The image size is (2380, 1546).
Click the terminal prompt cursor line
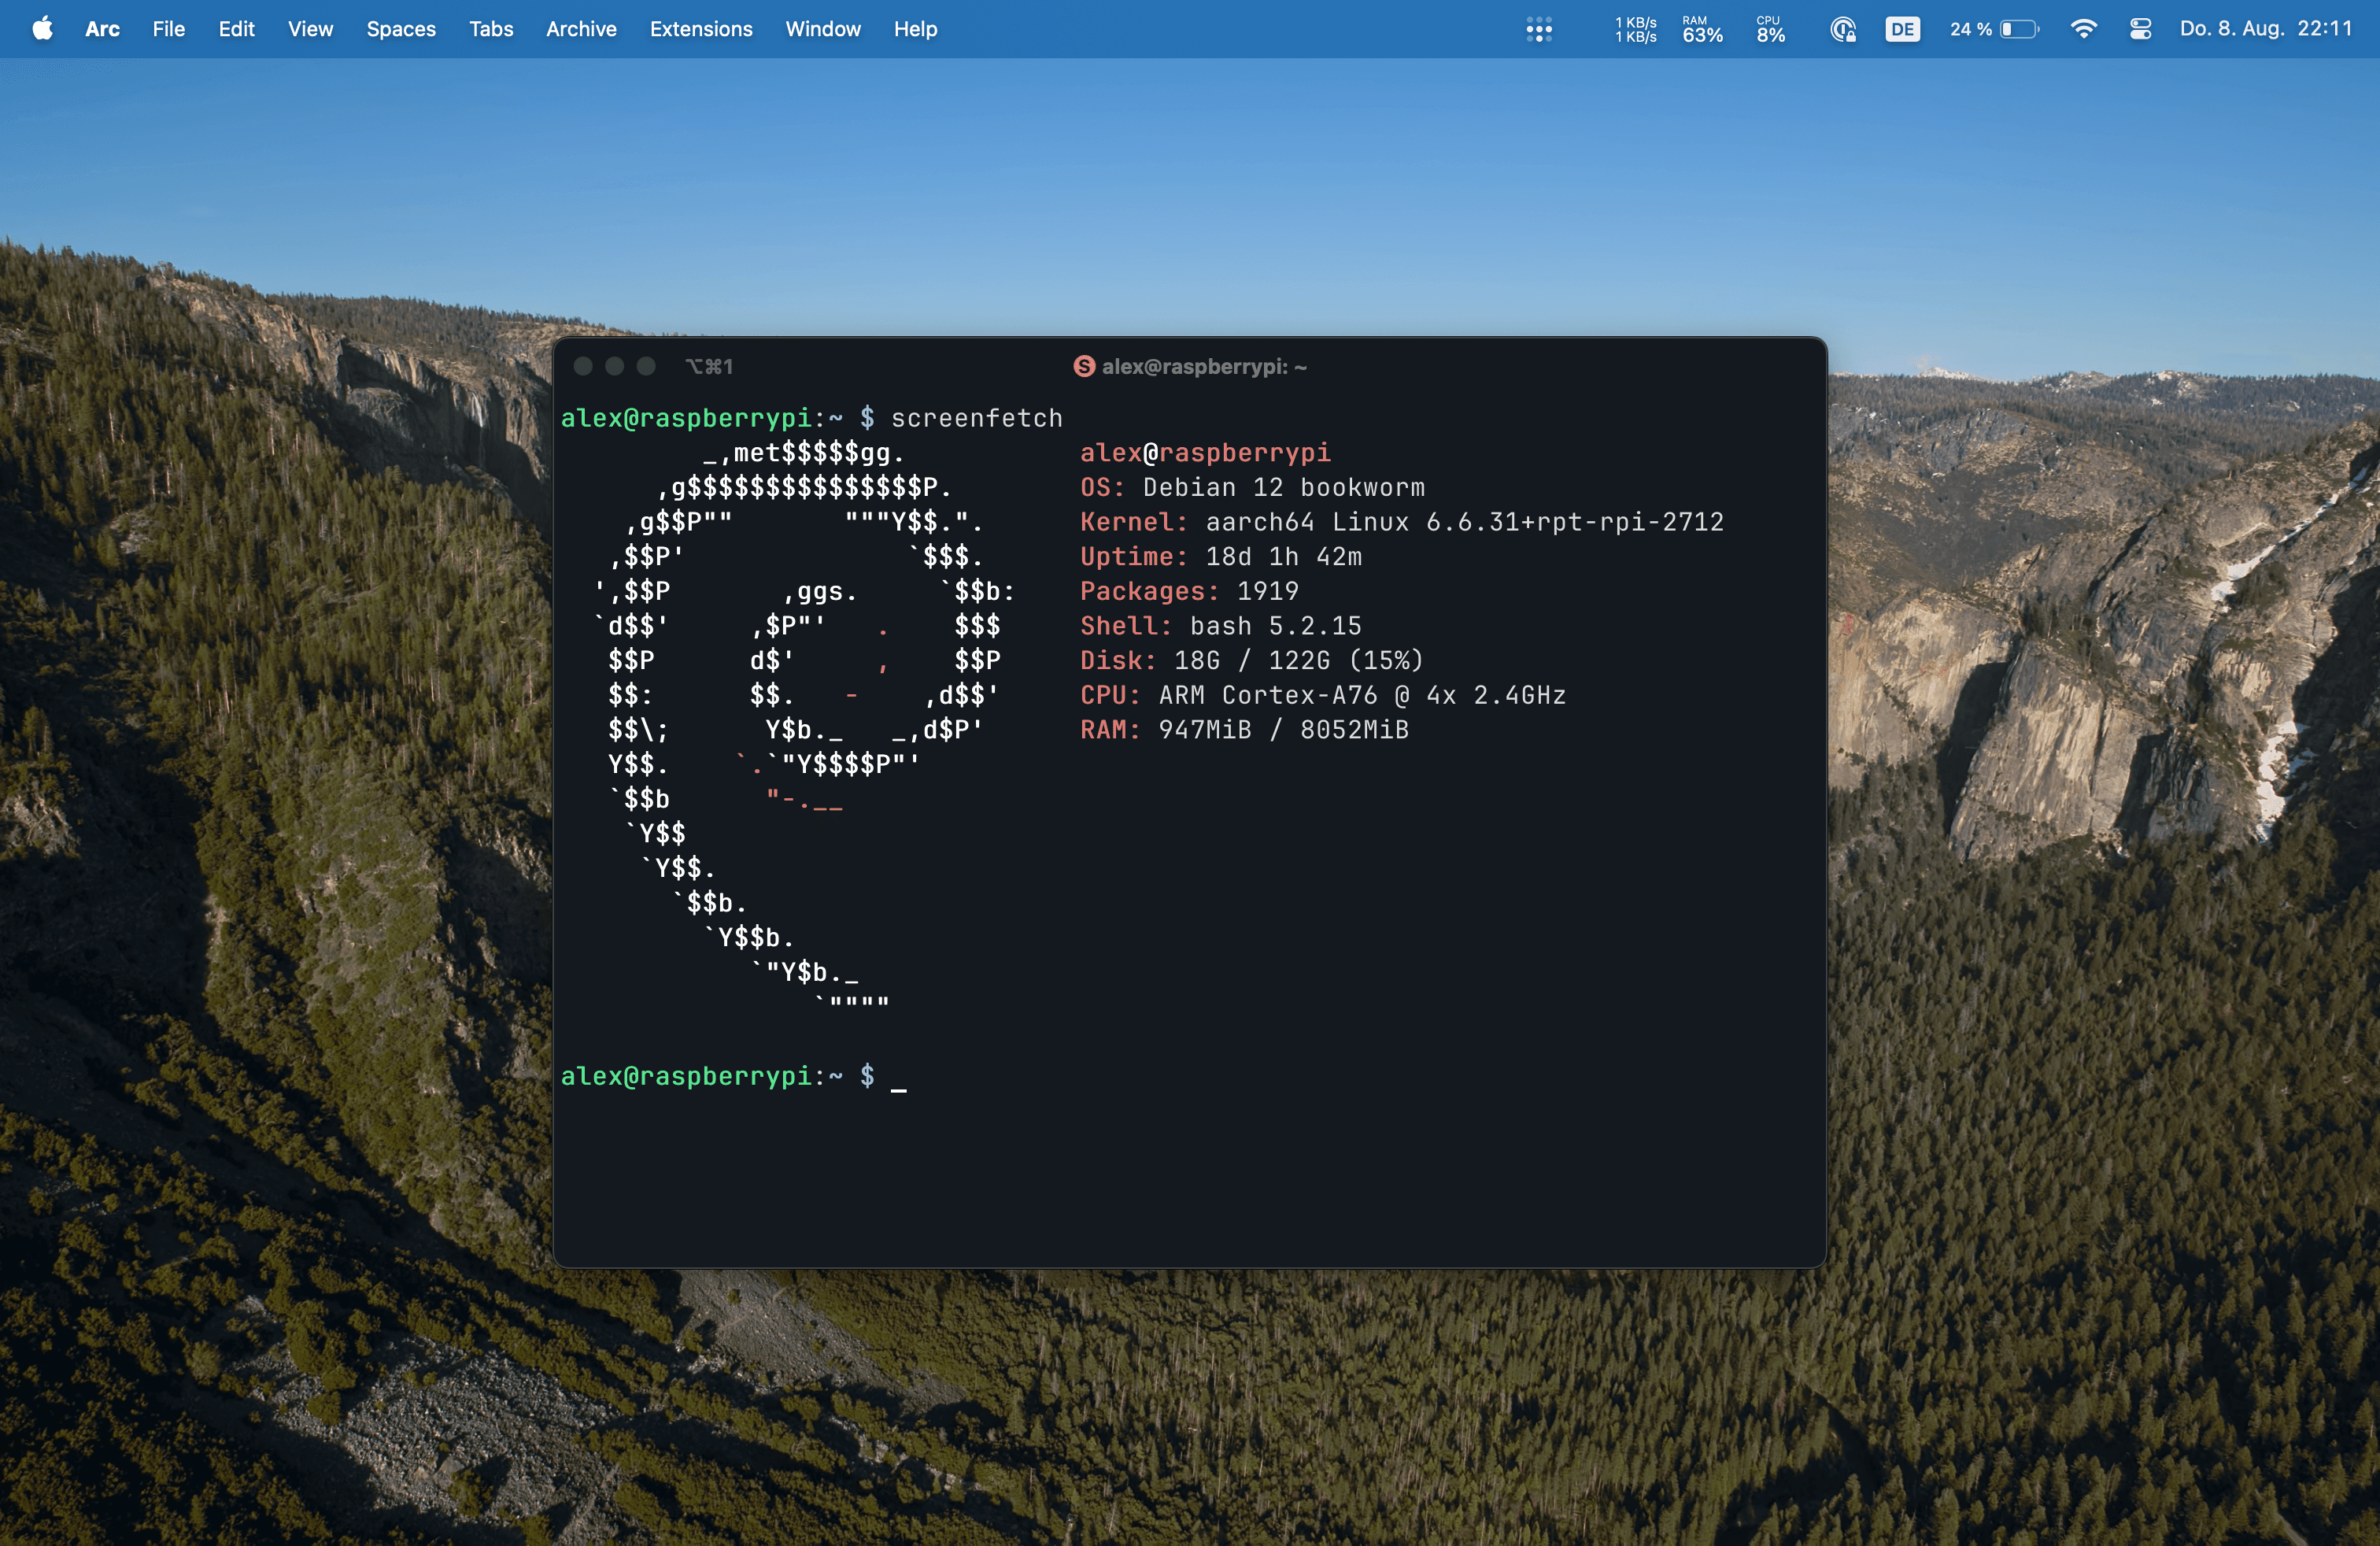click(898, 1077)
